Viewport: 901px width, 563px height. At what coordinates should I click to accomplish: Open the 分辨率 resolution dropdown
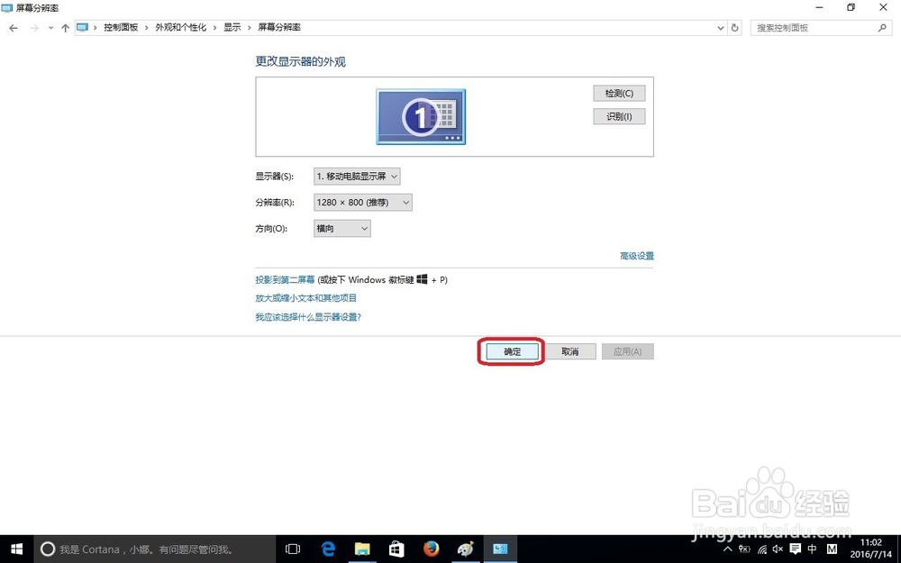tap(362, 202)
